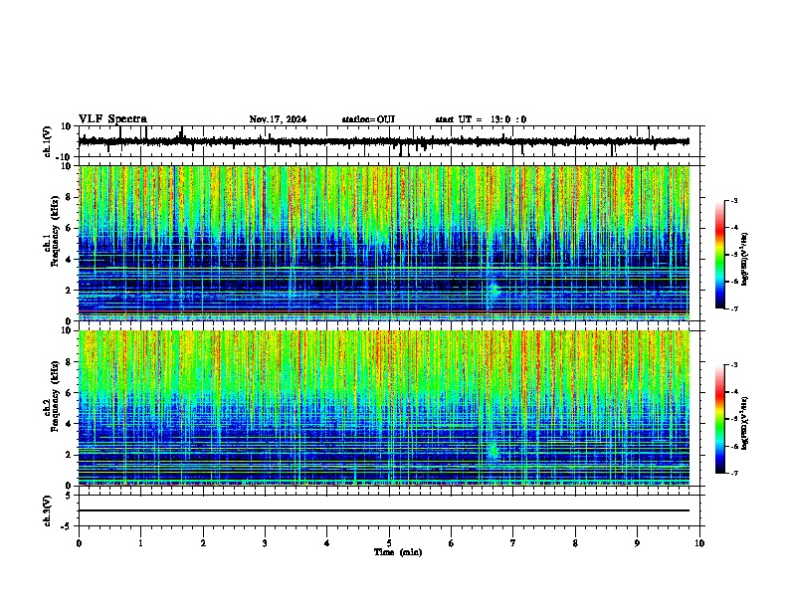
Task: Click the "ch.3(V)" axis label
Action: [47, 510]
